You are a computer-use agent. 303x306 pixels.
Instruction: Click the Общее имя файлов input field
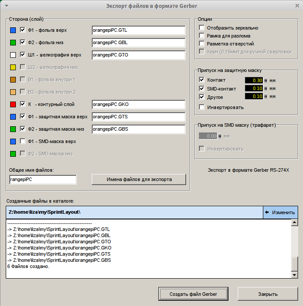coord(43,180)
